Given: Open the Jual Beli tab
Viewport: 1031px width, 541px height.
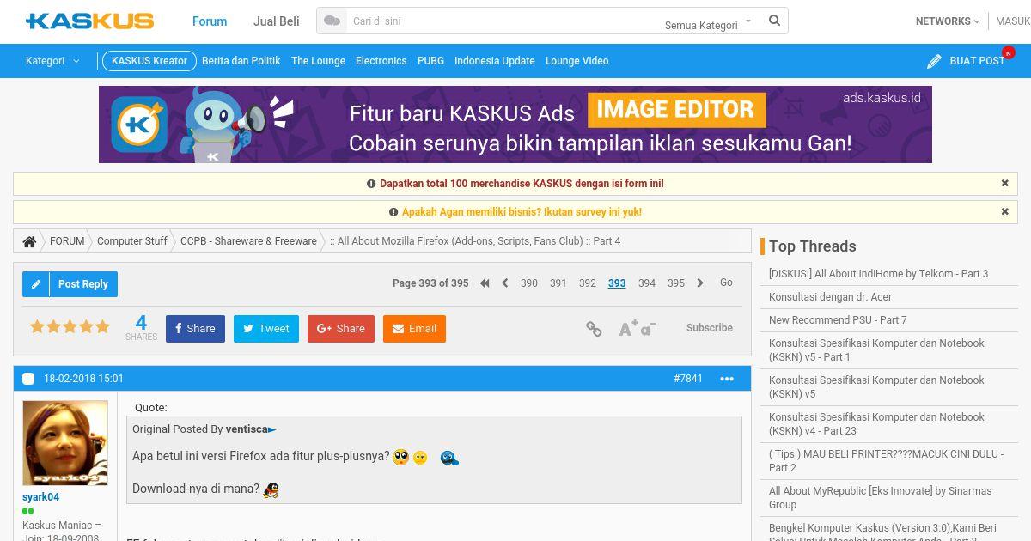Looking at the screenshot, I should click(277, 21).
